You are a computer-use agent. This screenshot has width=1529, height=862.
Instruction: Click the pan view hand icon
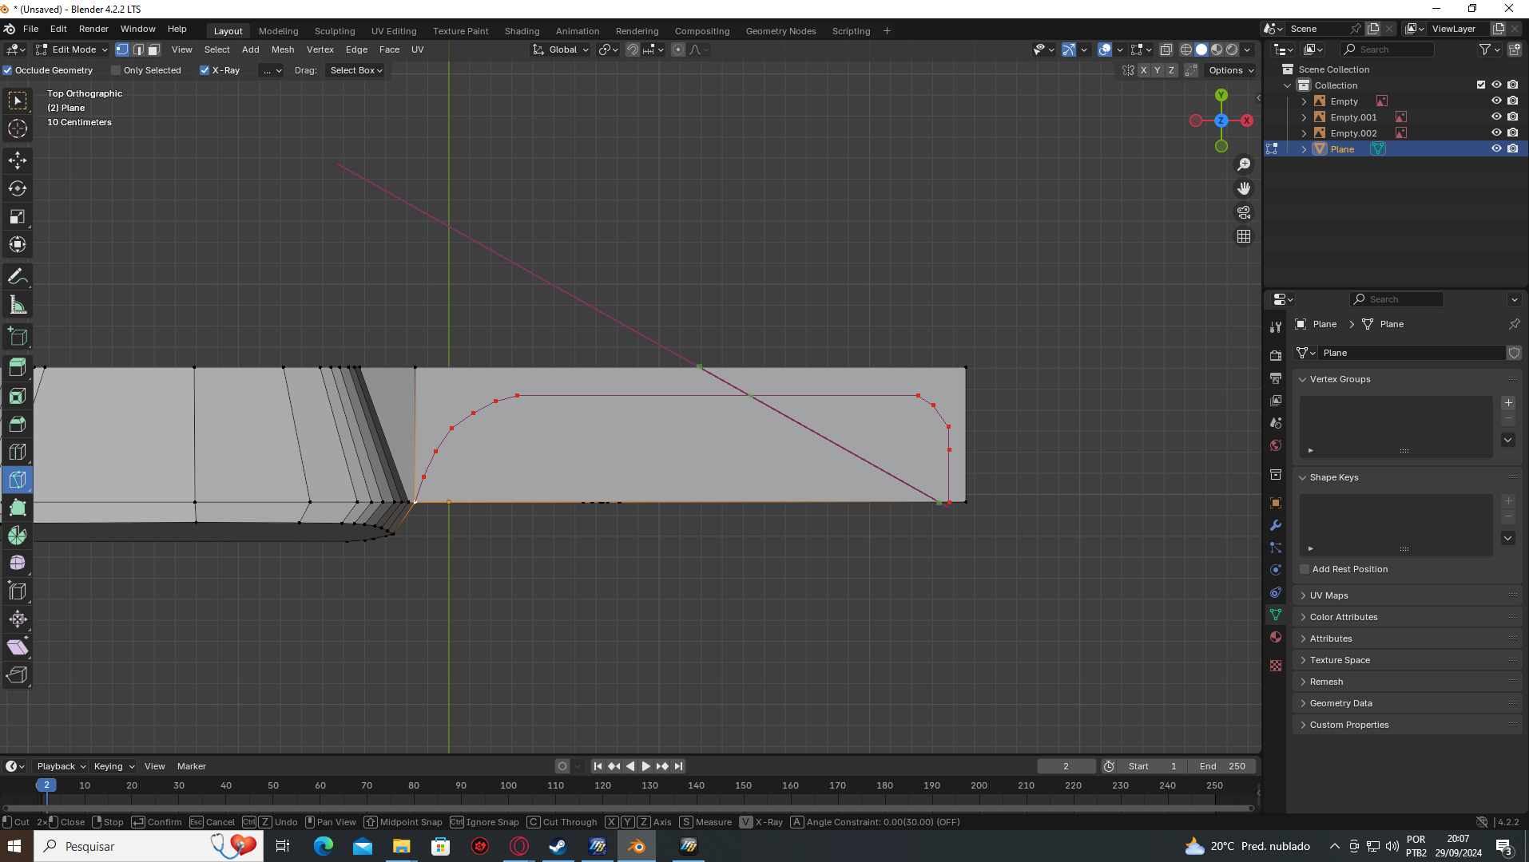[x=1244, y=188]
